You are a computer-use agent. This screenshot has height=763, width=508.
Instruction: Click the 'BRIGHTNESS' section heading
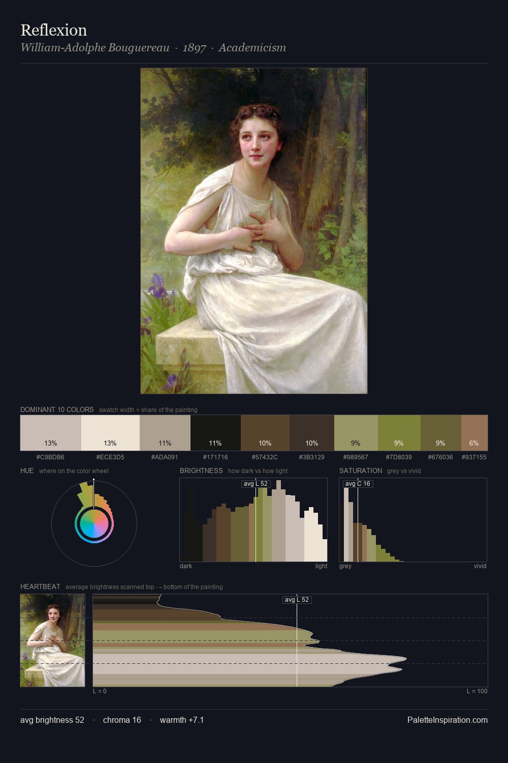[x=201, y=471]
